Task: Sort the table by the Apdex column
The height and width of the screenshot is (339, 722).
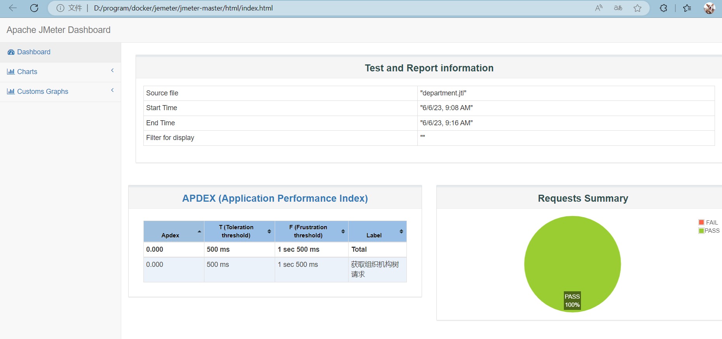Action: coord(174,232)
